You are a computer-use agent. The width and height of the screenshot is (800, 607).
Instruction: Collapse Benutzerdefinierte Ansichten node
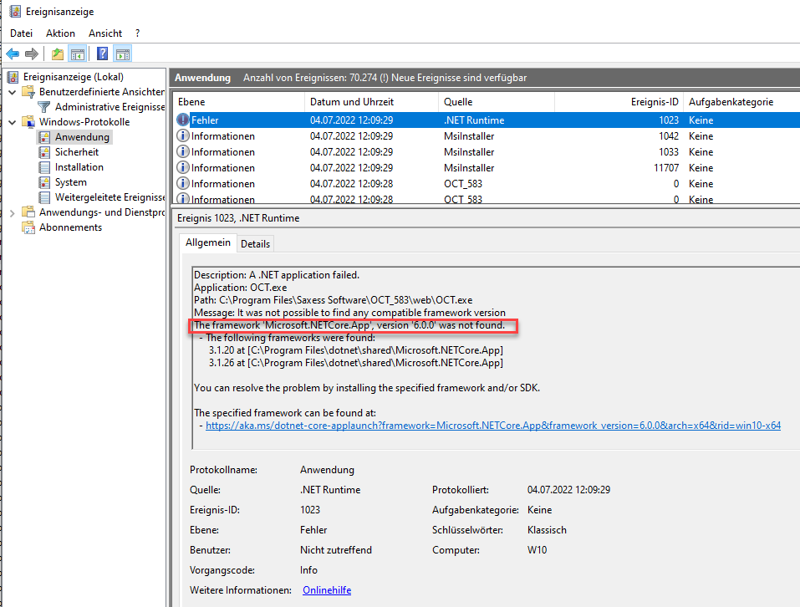(x=12, y=92)
